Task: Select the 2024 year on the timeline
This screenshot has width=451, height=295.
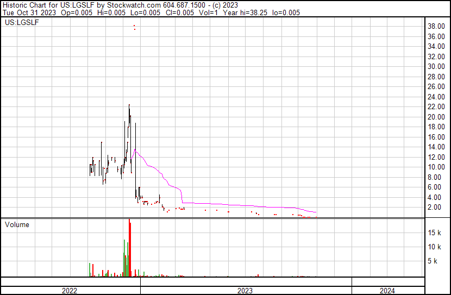Action: (x=388, y=291)
